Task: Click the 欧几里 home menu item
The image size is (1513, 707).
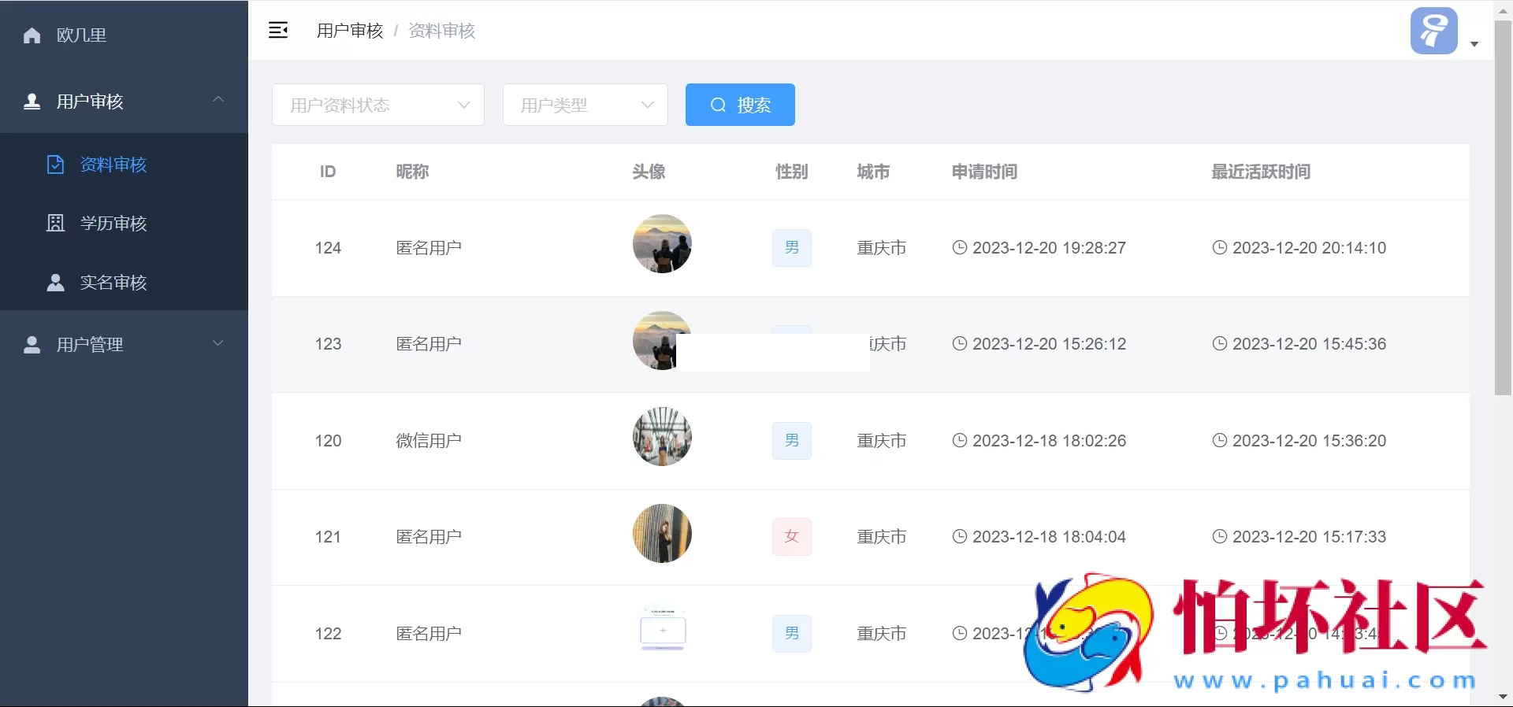Action: [124, 35]
